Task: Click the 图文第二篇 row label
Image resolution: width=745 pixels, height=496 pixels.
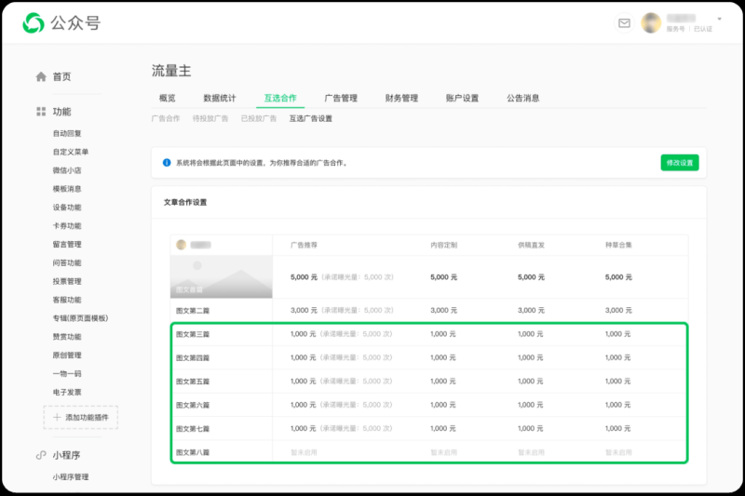Action: [193, 311]
